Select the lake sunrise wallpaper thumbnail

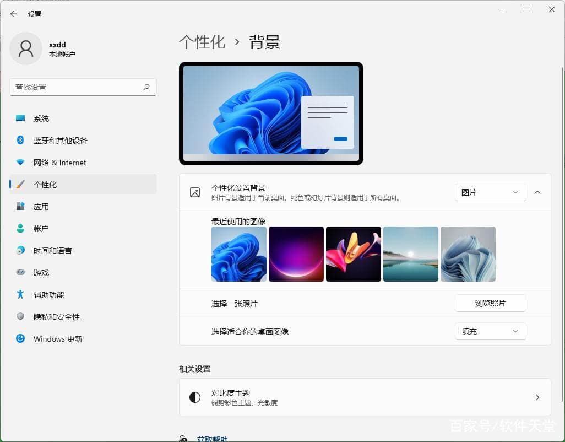pyautogui.click(x=411, y=254)
